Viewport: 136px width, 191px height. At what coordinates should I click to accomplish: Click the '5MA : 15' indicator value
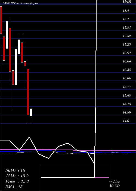pos(14,187)
